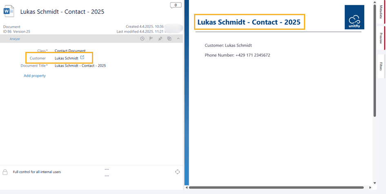The image size is (386, 194).
Task: Click the Analyze link
Action: pos(15,39)
